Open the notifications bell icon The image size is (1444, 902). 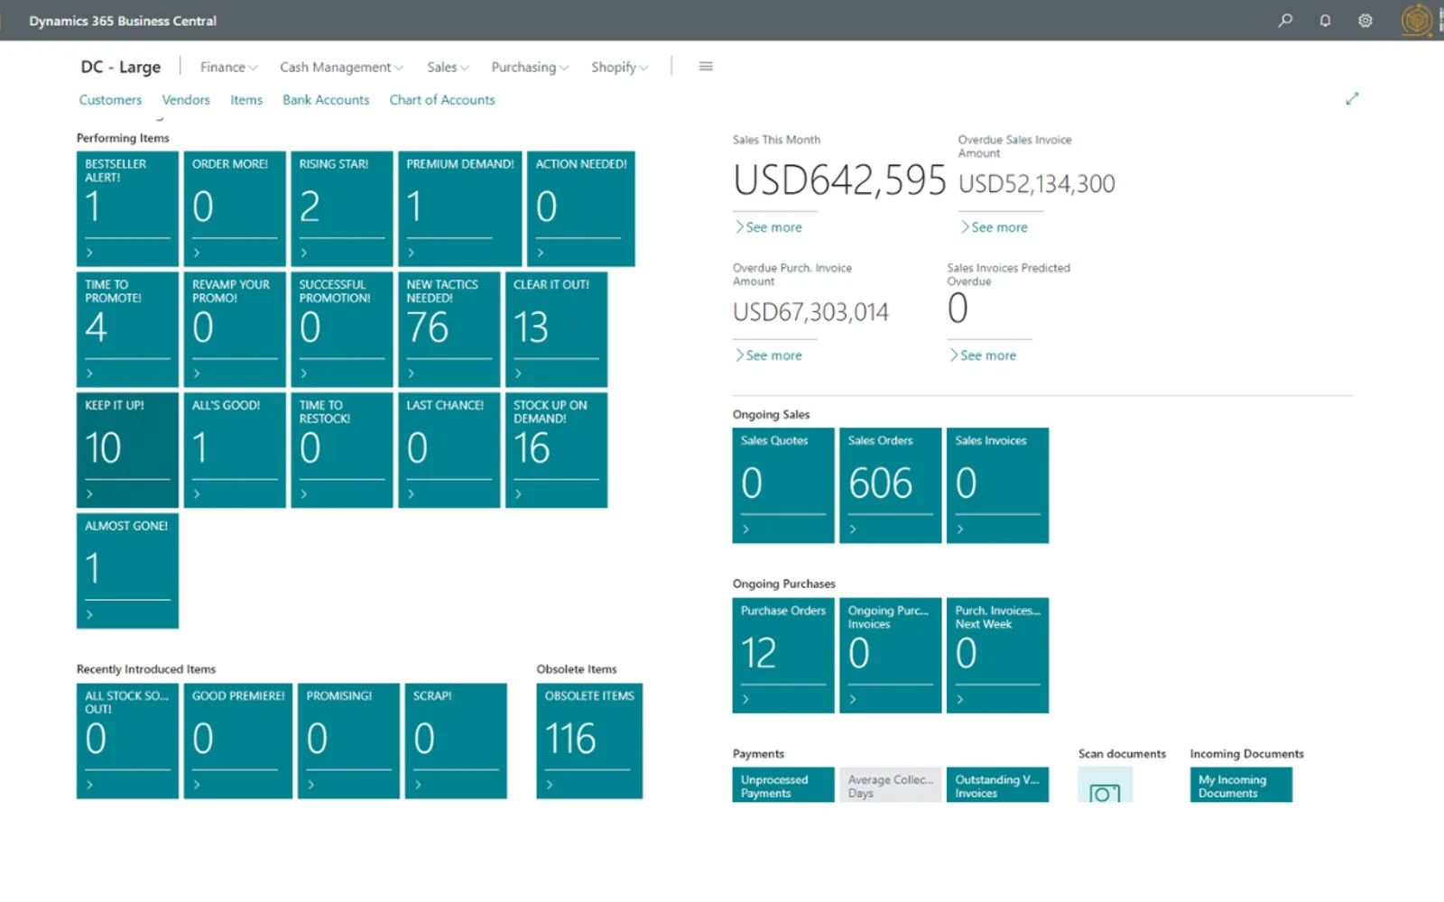(x=1325, y=20)
